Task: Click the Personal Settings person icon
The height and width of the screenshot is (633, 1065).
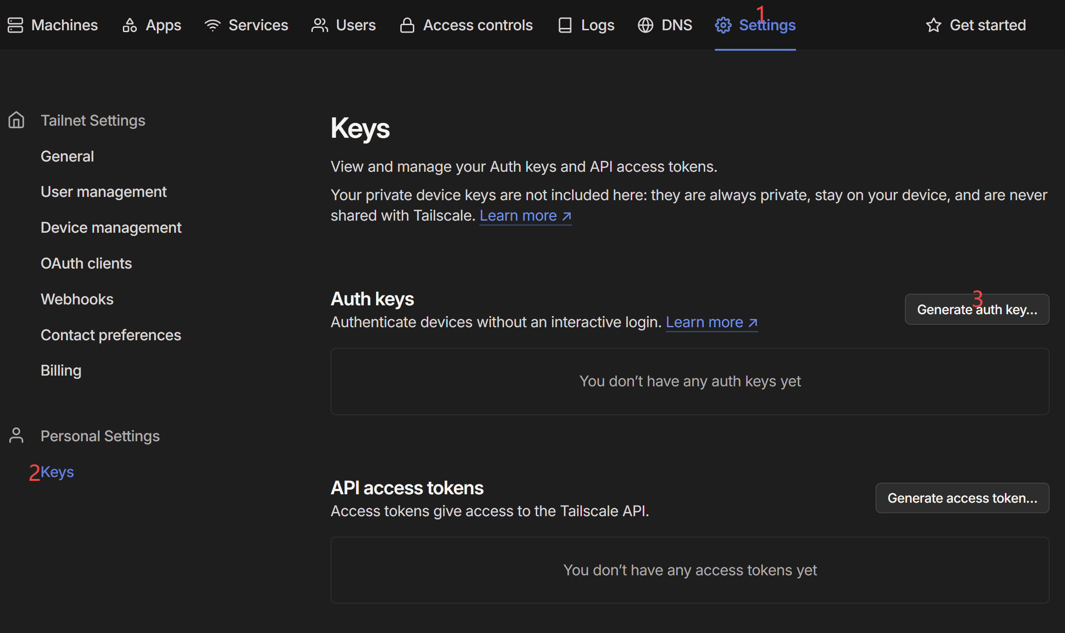Action: pyautogui.click(x=16, y=436)
